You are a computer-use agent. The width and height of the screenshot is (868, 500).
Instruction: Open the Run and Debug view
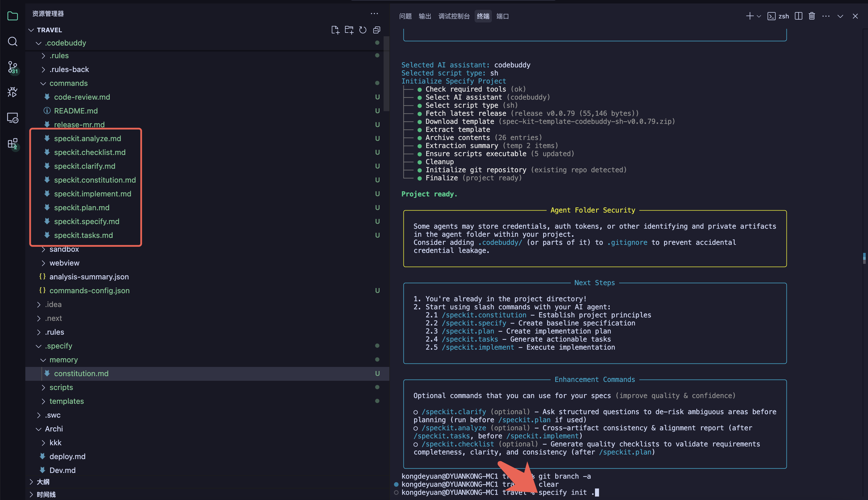13,92
